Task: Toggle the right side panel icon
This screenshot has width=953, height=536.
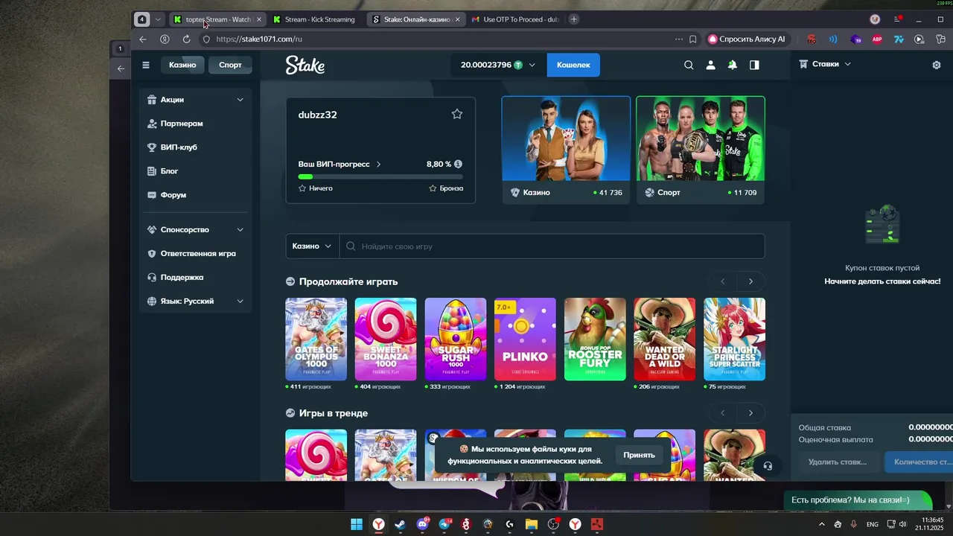Action: (x=754, y=65)
